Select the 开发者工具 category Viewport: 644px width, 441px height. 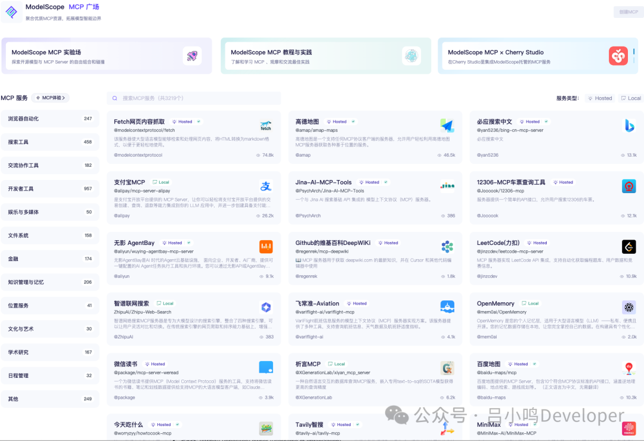click(50, 189)
